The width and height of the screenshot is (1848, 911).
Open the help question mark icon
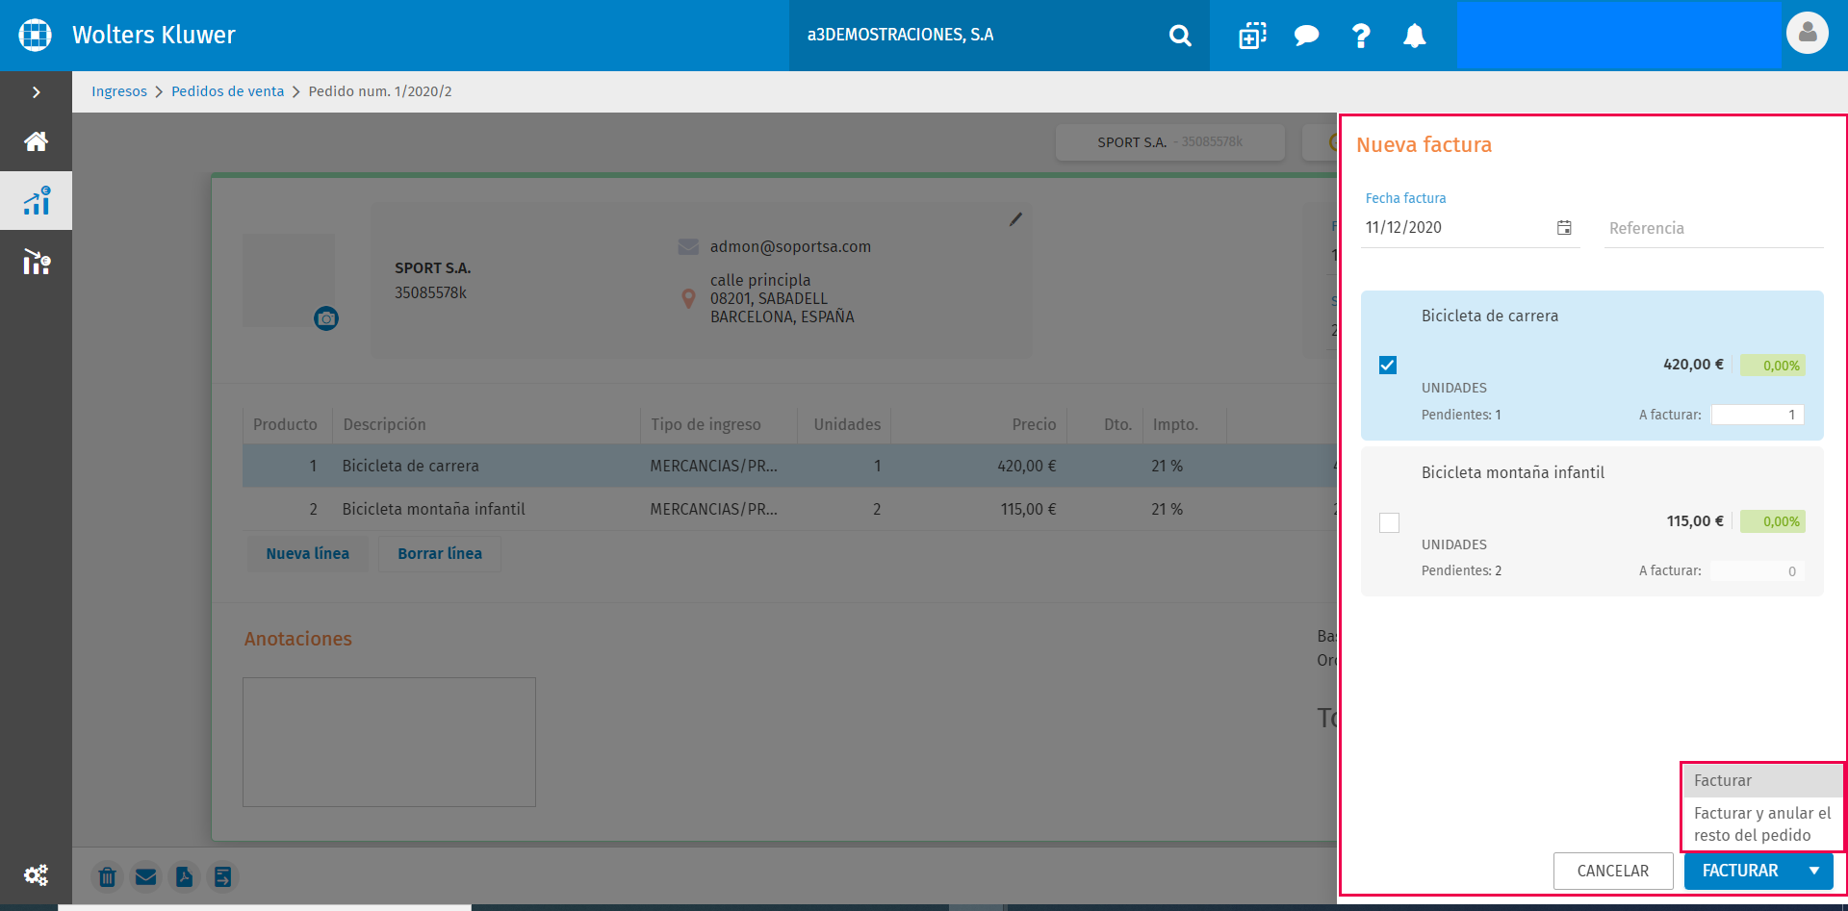[1361, 36]
